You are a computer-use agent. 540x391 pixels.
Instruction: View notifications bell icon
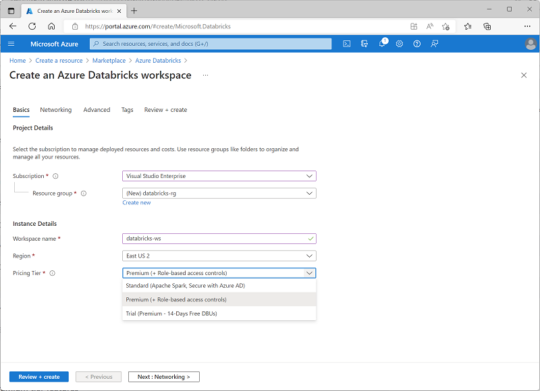pos(382,44)
